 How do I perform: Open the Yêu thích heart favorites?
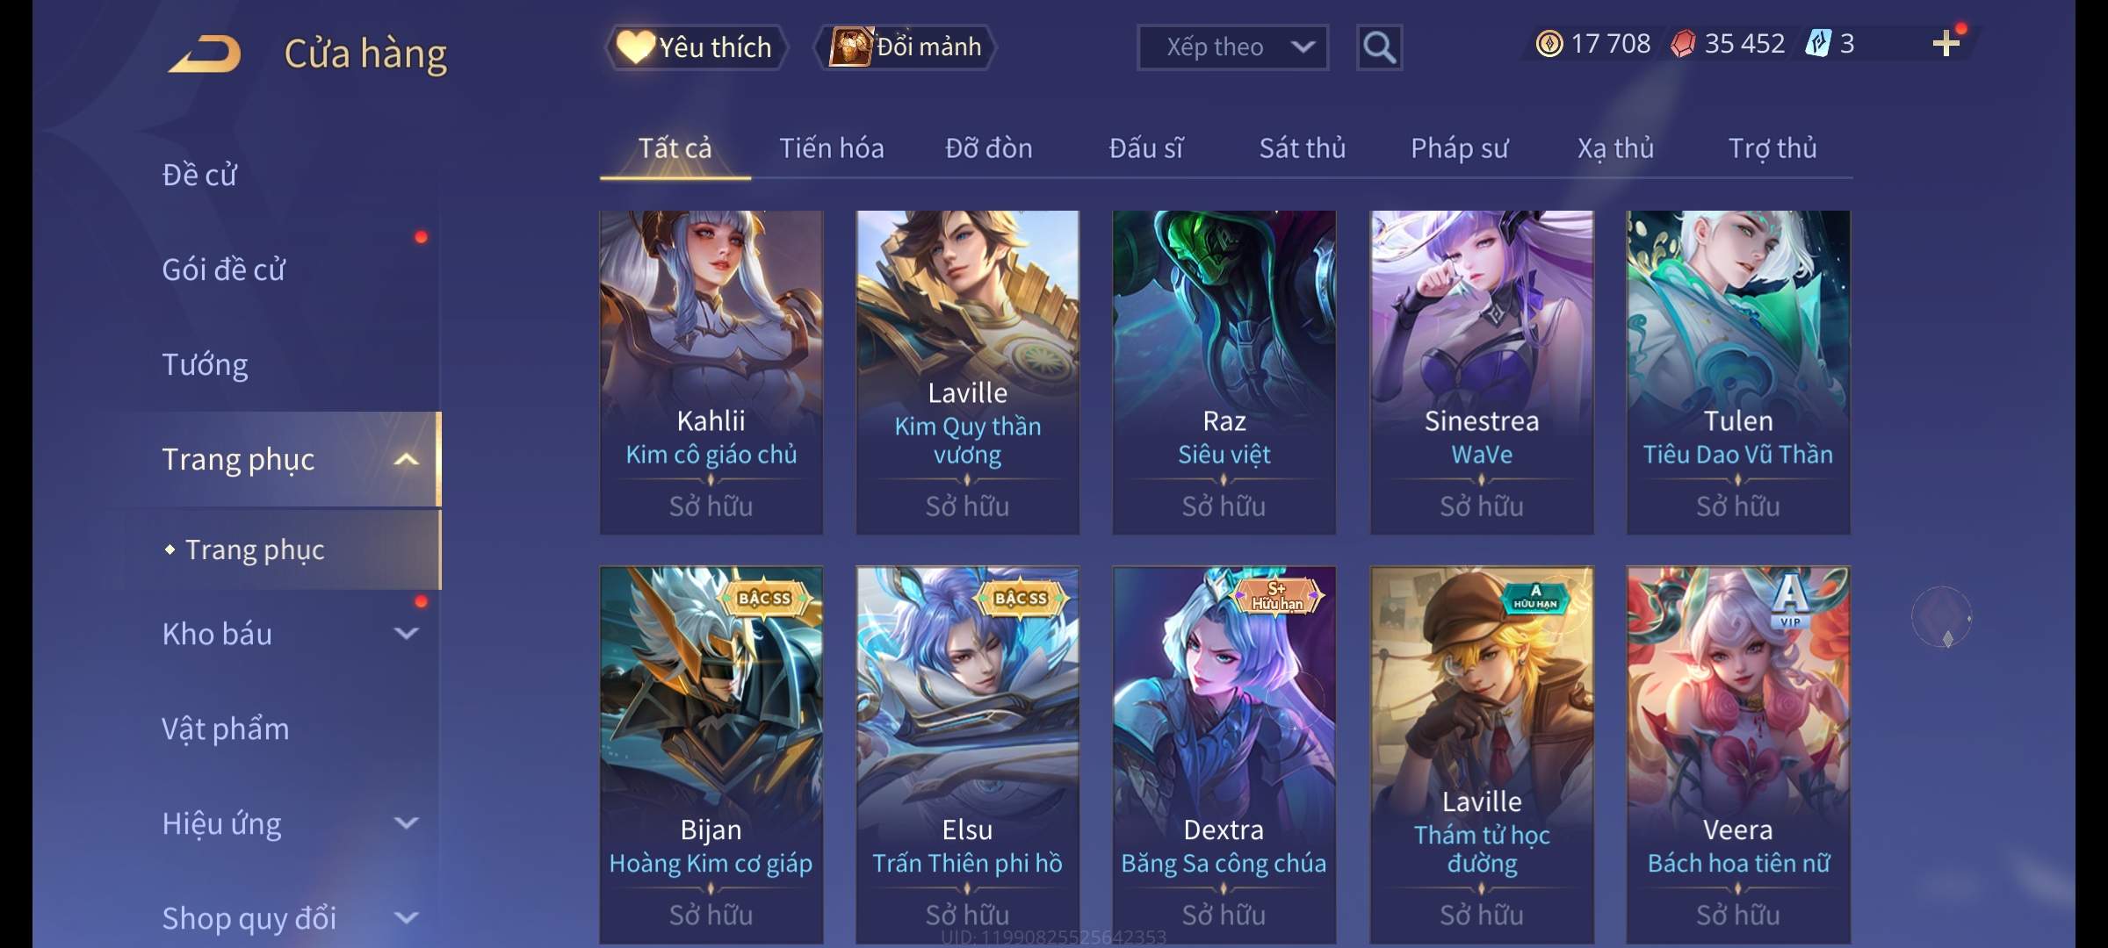pyautogui.click(x=695, y=47)
